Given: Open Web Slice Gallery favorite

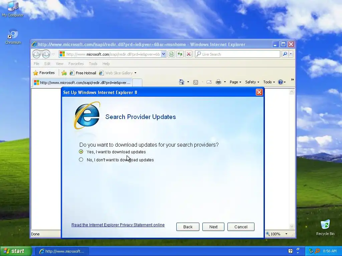Looking at the screenshot, I should point(116,73).
